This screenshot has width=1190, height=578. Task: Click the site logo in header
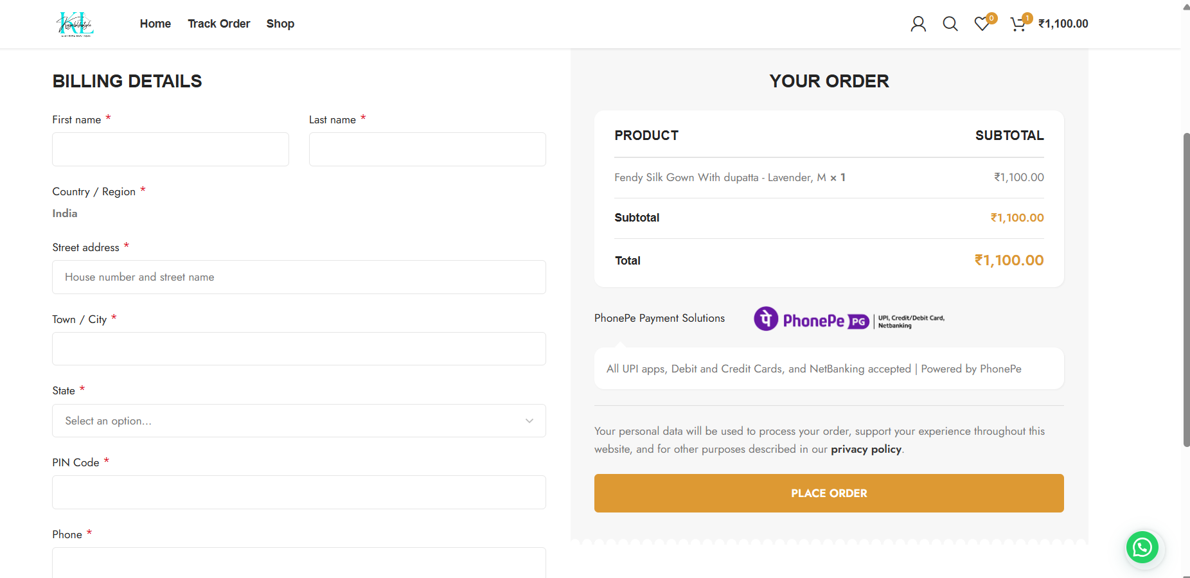75,24
